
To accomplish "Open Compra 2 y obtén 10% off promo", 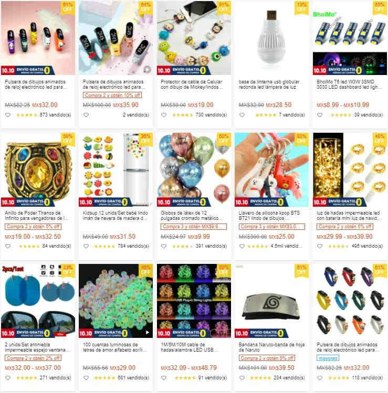I will pyautogui.click(x=112, y=95).
